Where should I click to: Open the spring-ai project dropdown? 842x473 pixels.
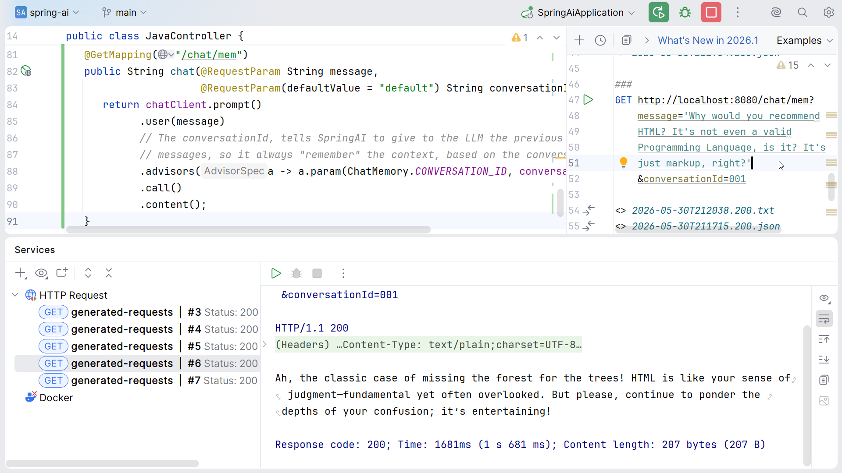[x=47, y=12]
